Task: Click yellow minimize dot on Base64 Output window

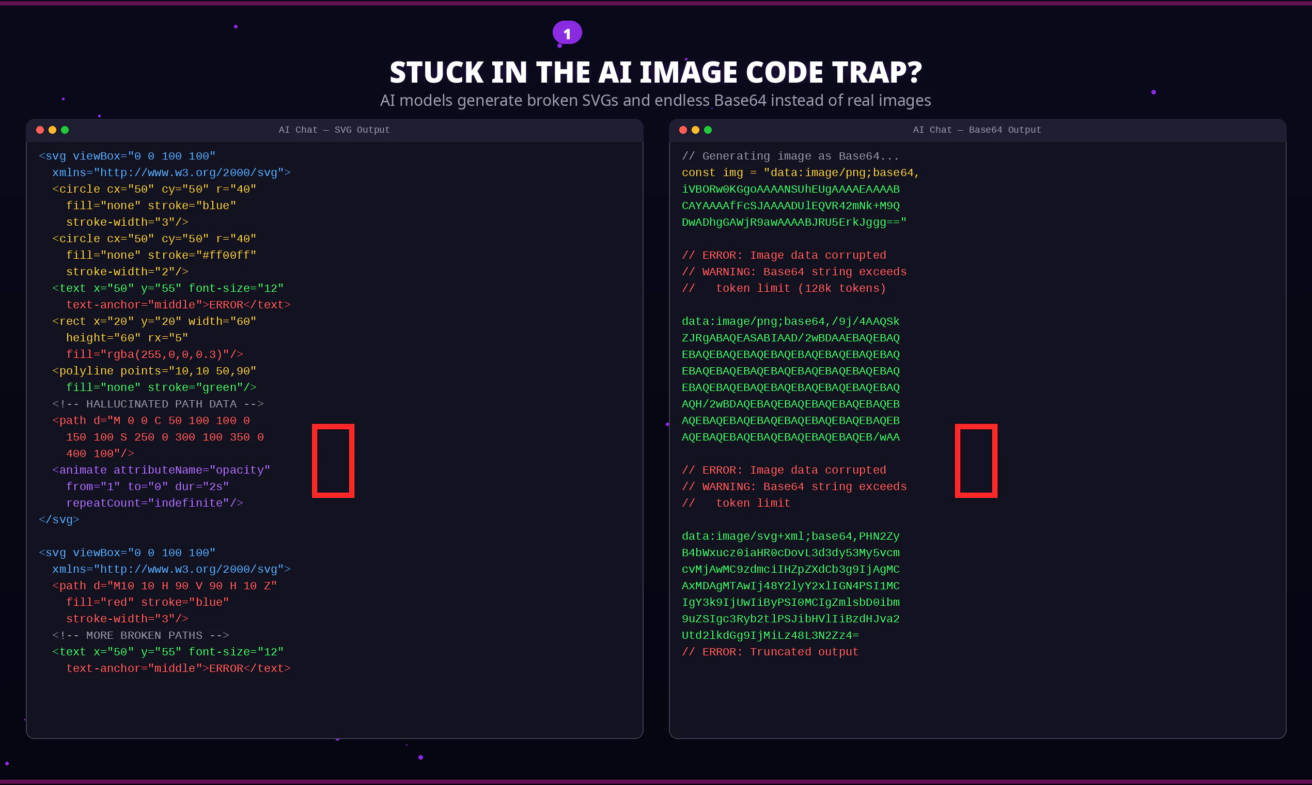Action: [696, 130]
